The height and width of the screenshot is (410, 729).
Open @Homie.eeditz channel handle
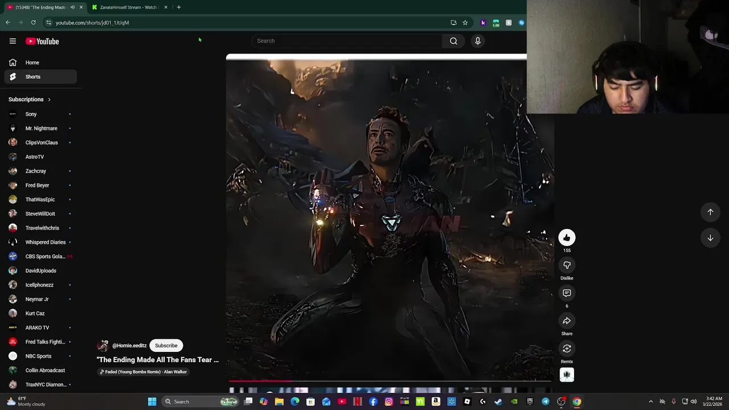pyautogui.click(x=129, y=346)
